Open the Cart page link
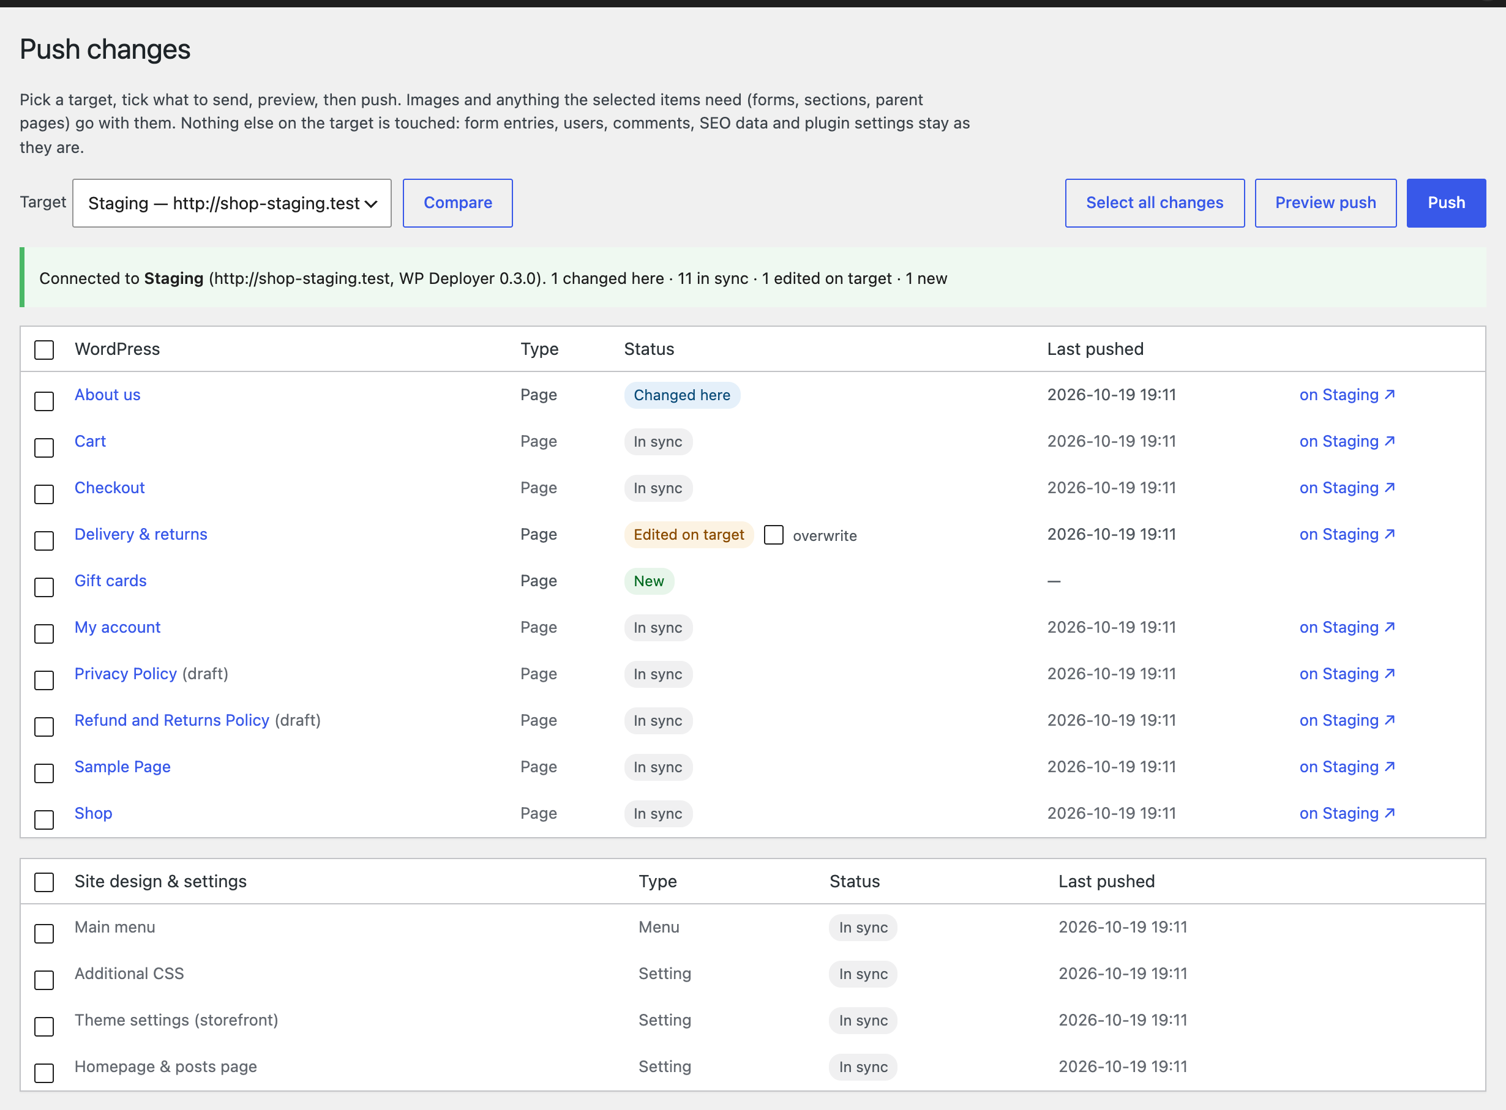 [90, 441]
